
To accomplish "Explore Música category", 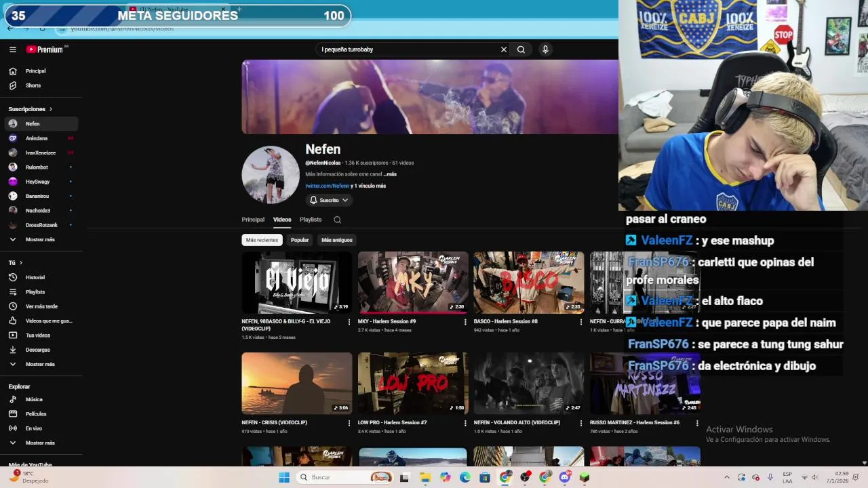I will click(x=41, y=399).
